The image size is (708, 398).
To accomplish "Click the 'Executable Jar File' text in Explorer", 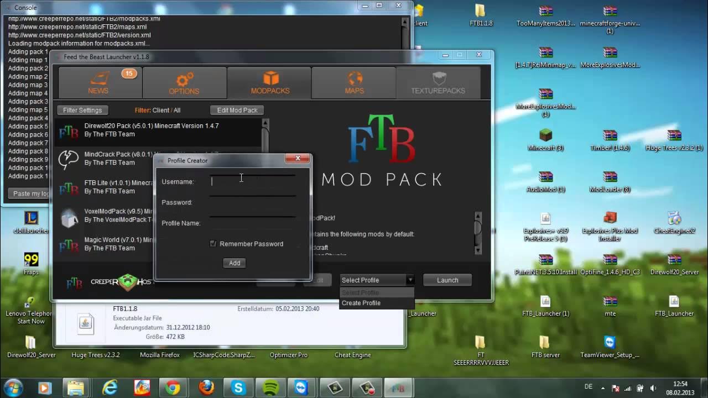I will pos(137,318).
